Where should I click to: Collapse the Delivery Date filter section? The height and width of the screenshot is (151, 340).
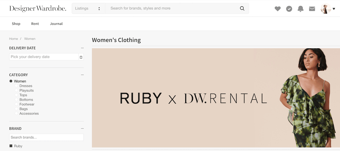click(x=82, y=48)
